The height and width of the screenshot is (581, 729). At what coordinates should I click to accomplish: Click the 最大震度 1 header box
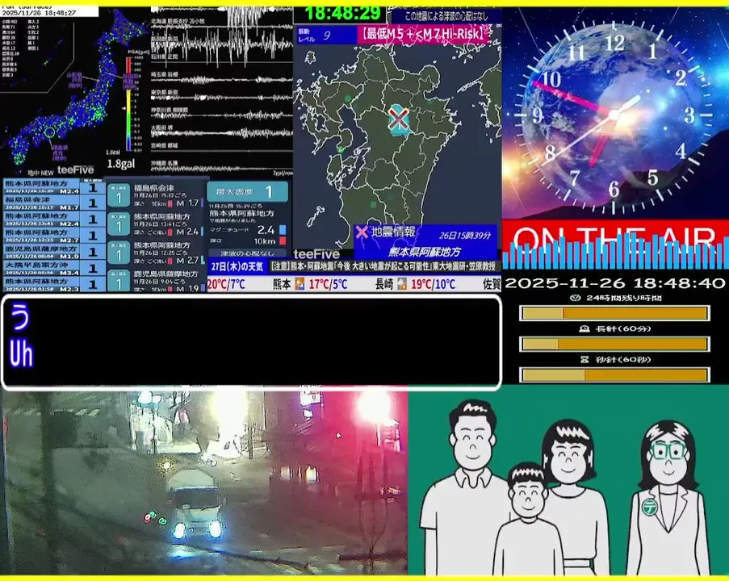coord(247,191)
